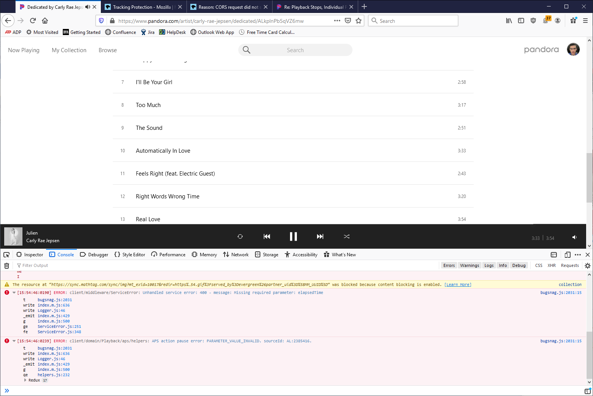The width and height of the screenshot is (593, 396).
Task: Click the element picker icon in devtools
Action: 6,254
